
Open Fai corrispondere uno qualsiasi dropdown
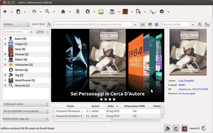(x=26, y=111)
